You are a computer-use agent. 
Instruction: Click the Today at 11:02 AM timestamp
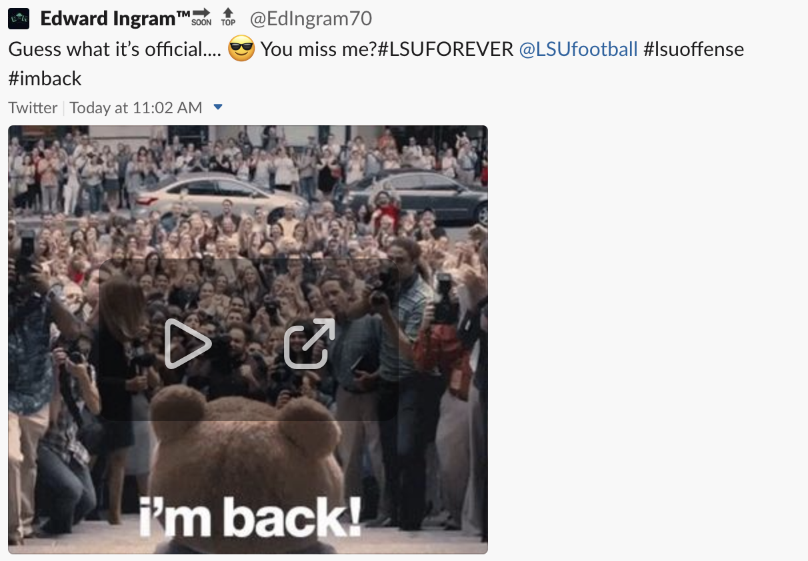tap(135, 108)
